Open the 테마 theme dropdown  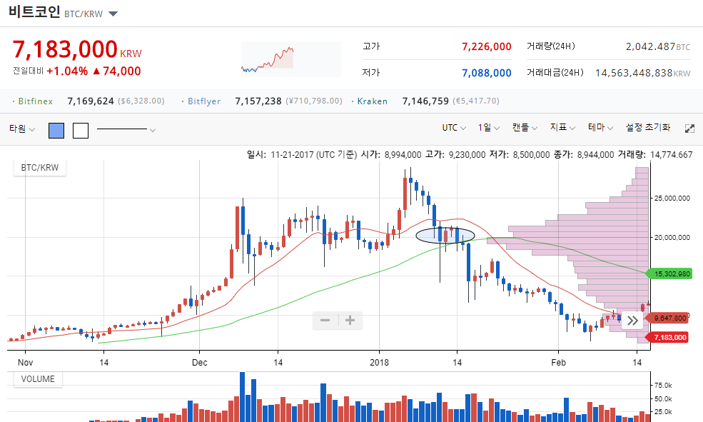[601, 128]
